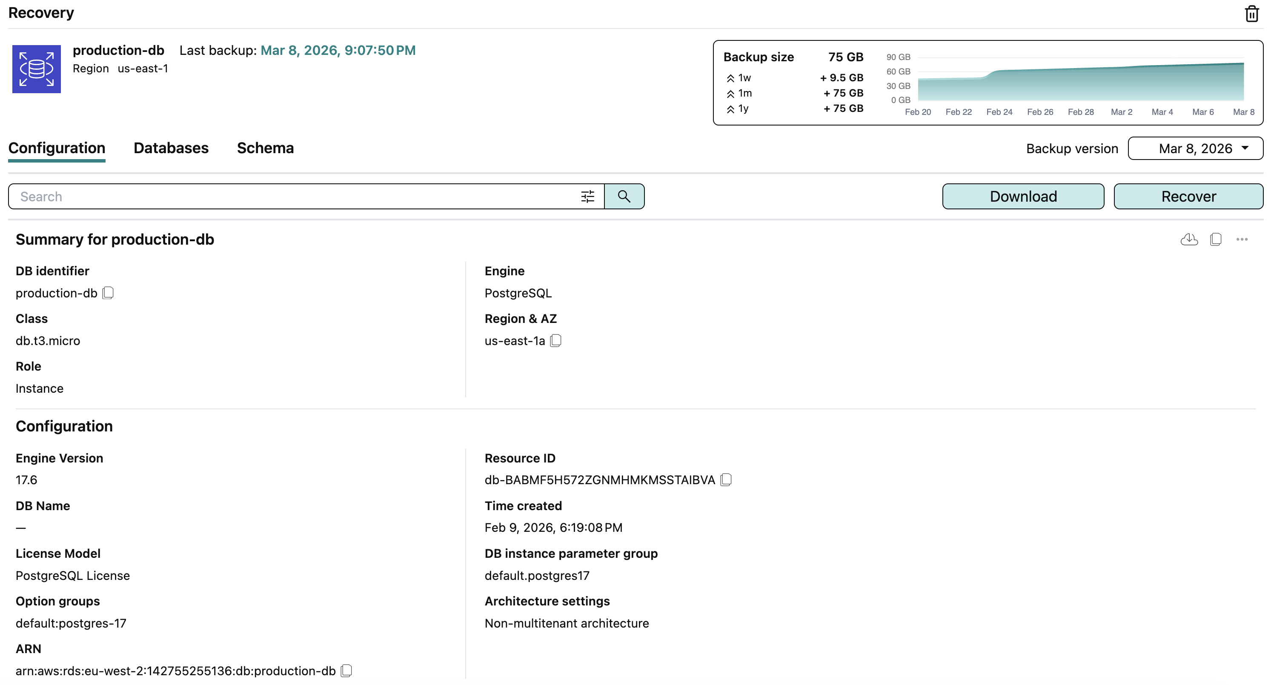This screenshot has height=685, width=1271.
Task: Click the trash delete icon
Action: point(1251,14)
